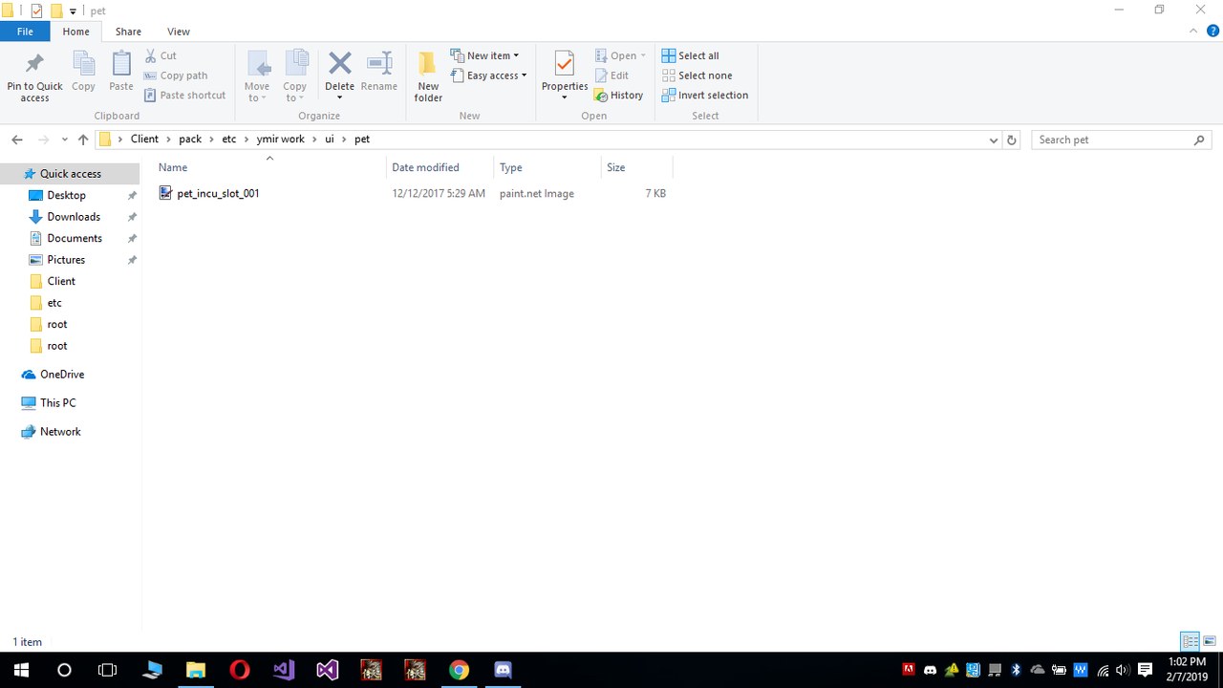Collapse the ribbon with chevron
1223x688 pixels.
point(1193,32)
